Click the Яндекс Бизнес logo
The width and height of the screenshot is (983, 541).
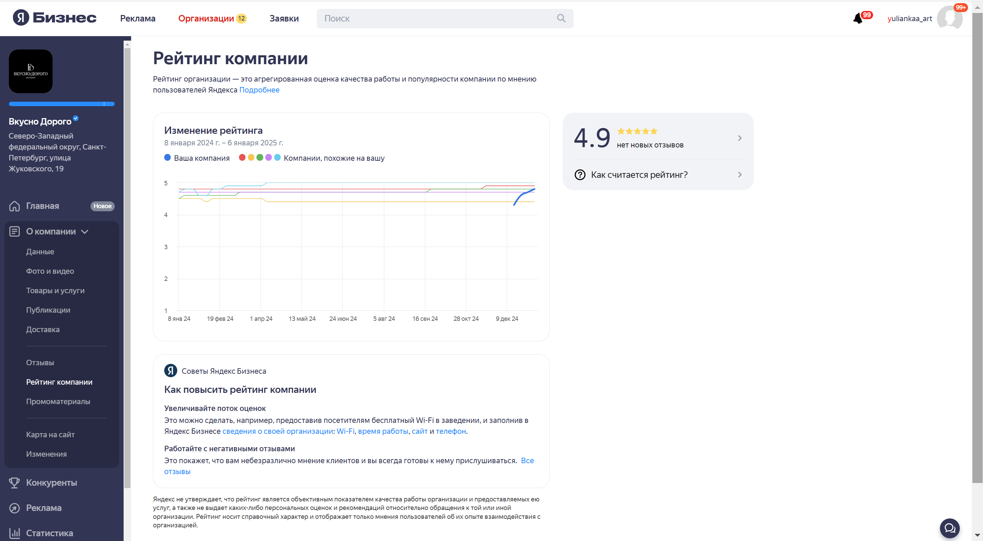(55, 18)
